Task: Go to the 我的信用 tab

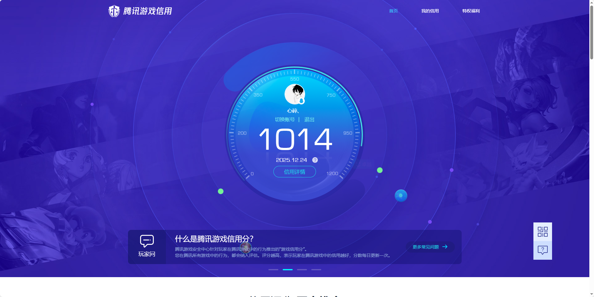Action: point(430,11)
